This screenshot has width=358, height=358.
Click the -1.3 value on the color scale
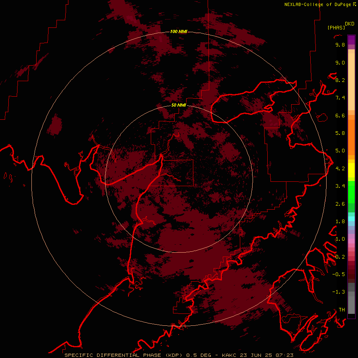339,292
